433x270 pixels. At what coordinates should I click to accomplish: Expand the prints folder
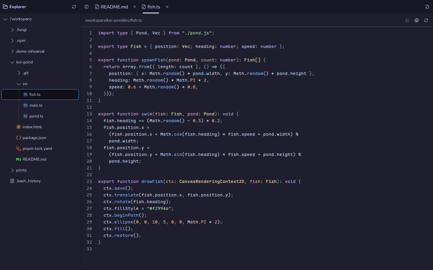pyautogui.click(x=12, y=170)
